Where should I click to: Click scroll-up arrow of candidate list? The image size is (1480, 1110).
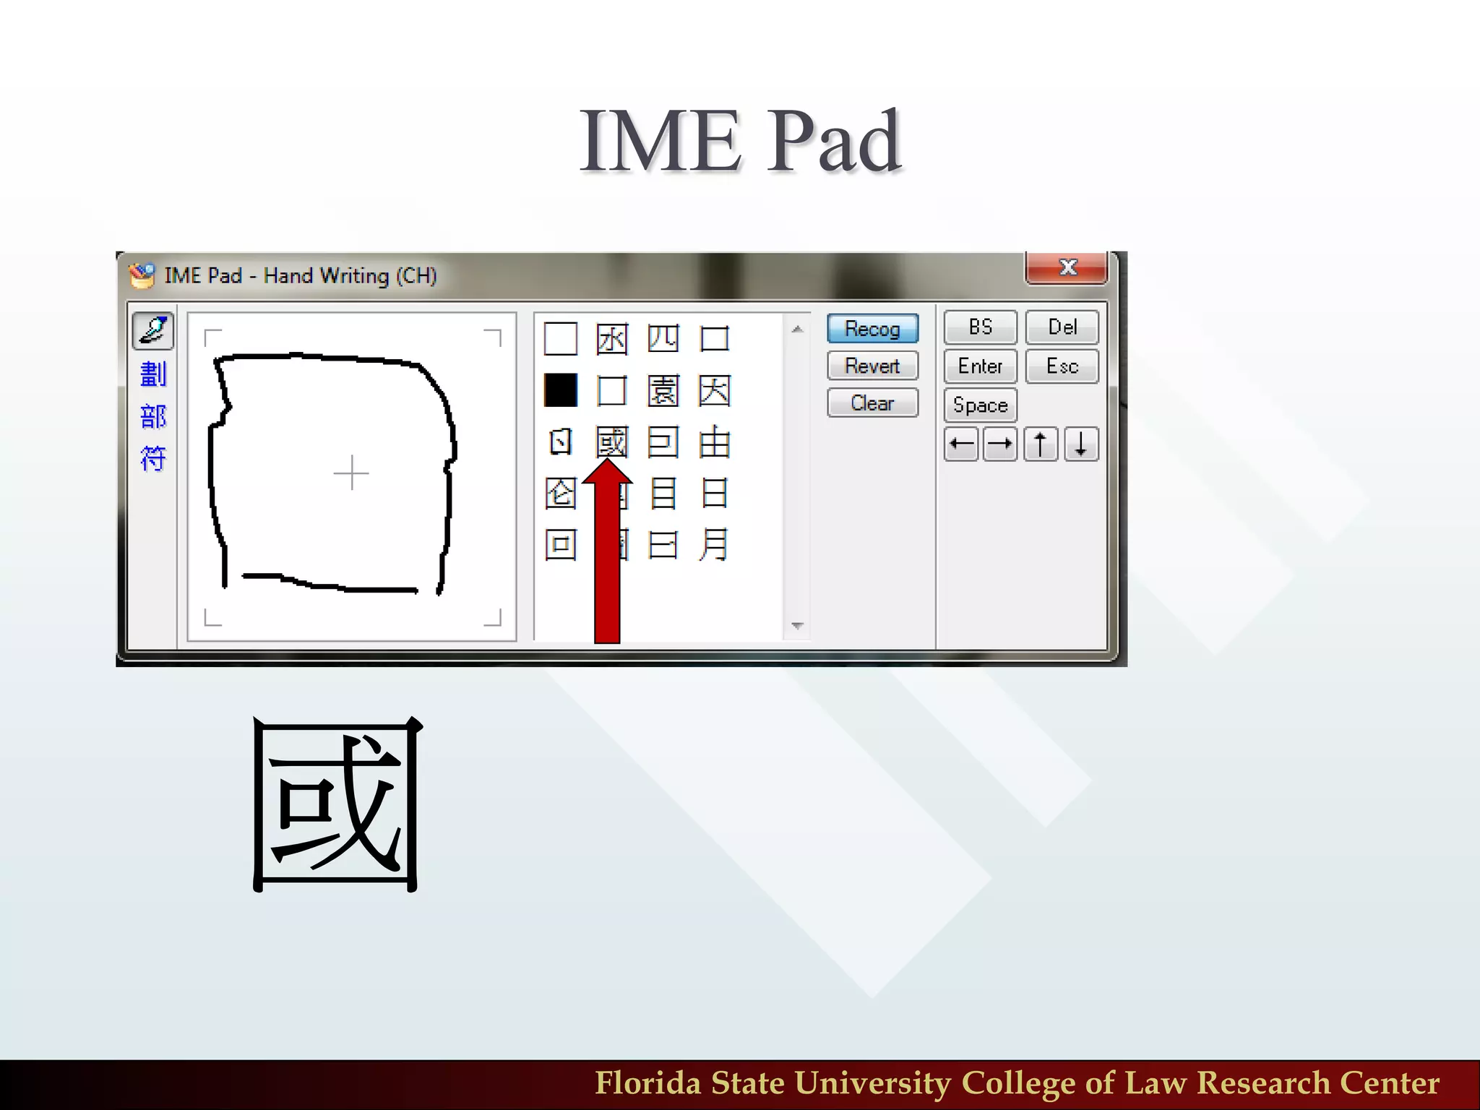(x=797, y=330)
